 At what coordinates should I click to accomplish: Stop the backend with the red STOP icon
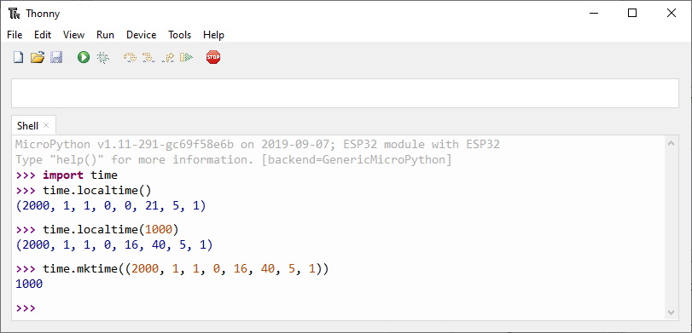213,57
